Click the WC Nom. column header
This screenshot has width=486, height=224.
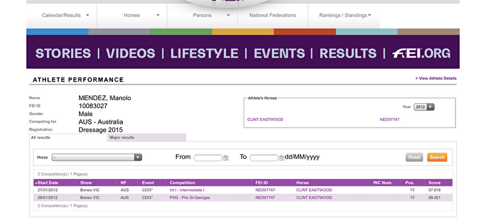pos(383,183)
